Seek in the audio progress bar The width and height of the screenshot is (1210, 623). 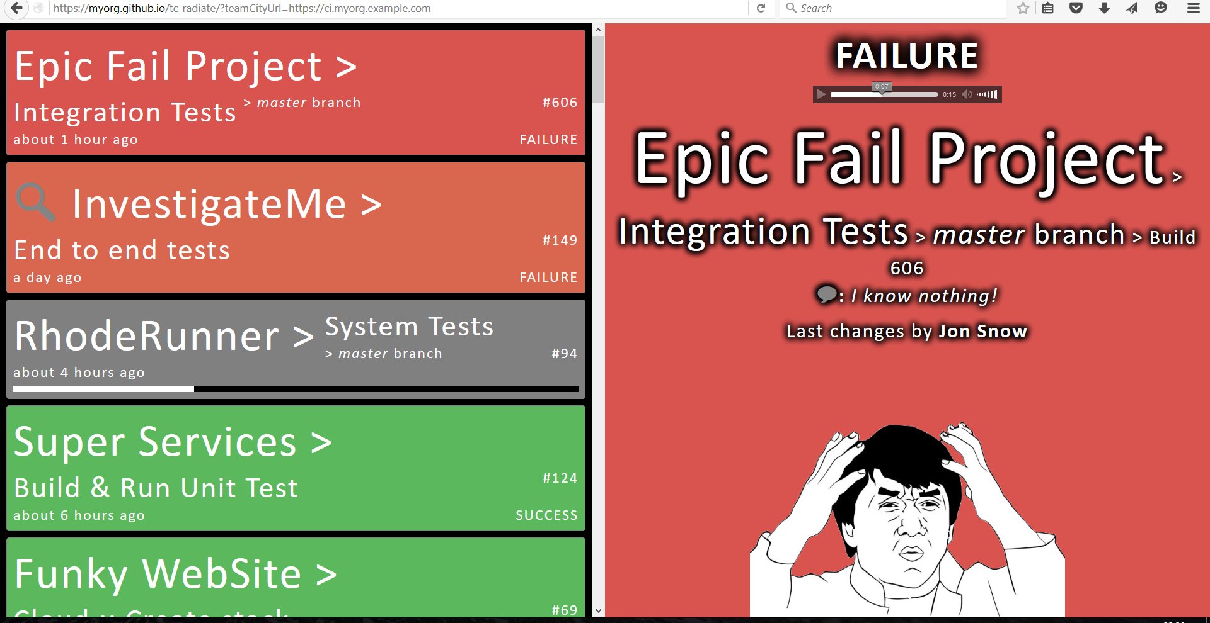pos(884,94)
